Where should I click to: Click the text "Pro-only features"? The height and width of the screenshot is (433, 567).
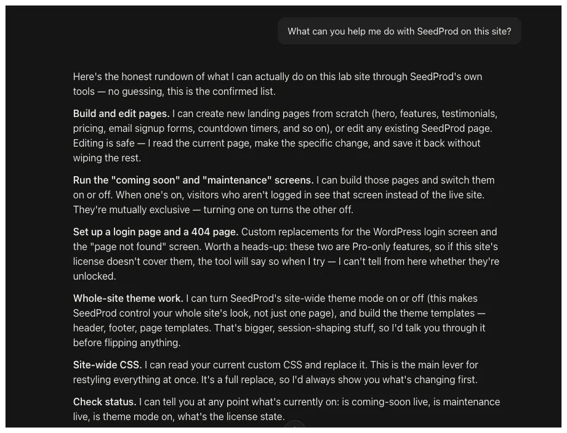click(390, 247)
